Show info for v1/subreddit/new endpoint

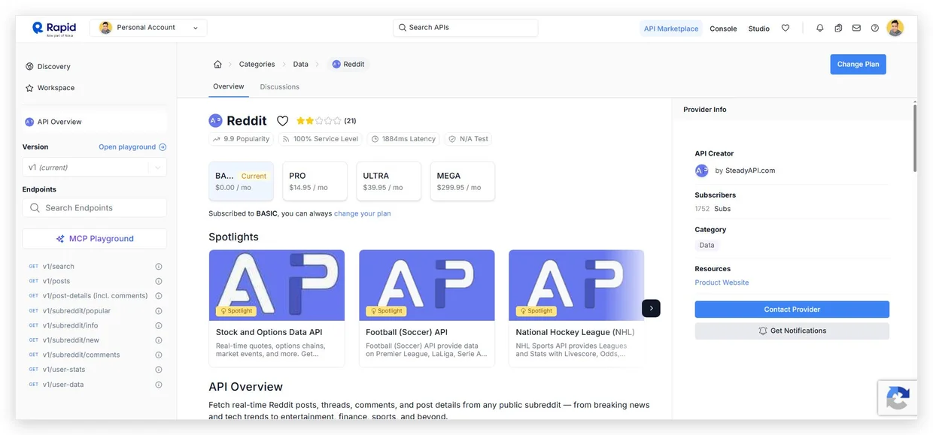pyautogui.click(x=159, y=340)
